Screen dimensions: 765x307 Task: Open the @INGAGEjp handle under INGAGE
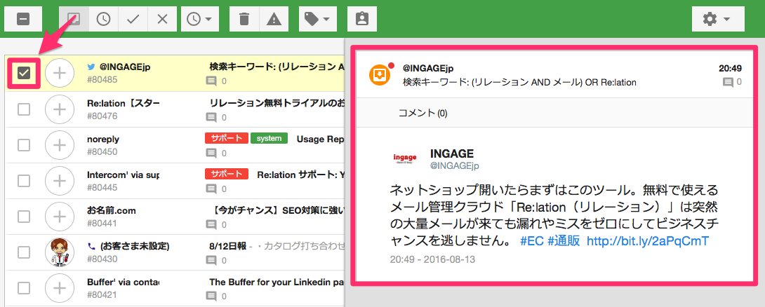[x=454, y=166]
